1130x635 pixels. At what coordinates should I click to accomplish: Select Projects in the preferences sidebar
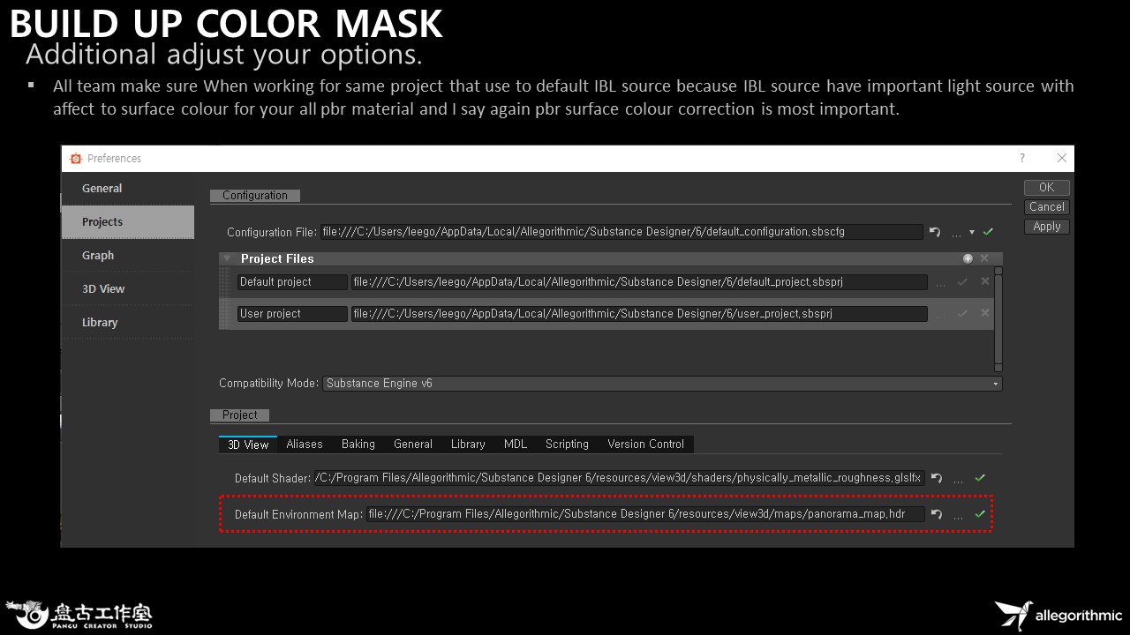[128, 221]
